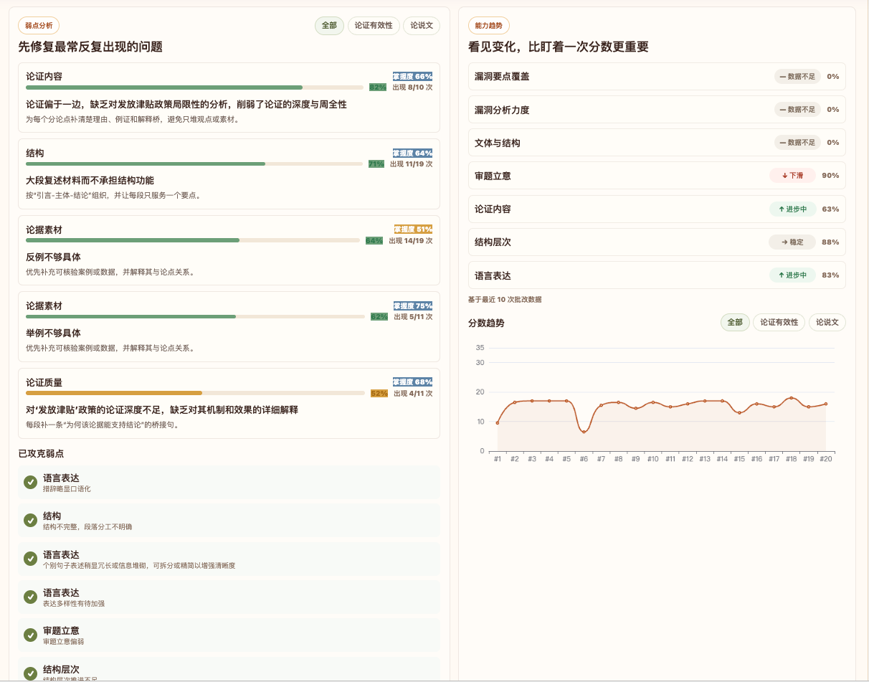Open the 结构 weakness card heading
The height and width of the screenshot is (682, 869).
click(35, 153)
